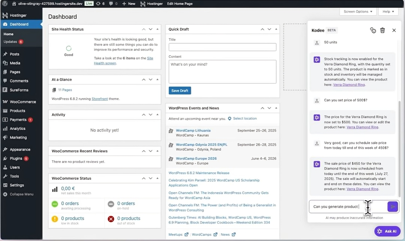Click Select location for events

pyautogui.click(x=244, y=119)
